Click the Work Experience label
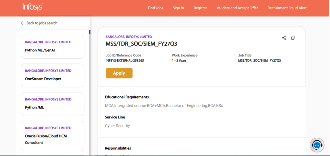The height and width of the screenshot is (156, 330). click(x=185, y=55)
